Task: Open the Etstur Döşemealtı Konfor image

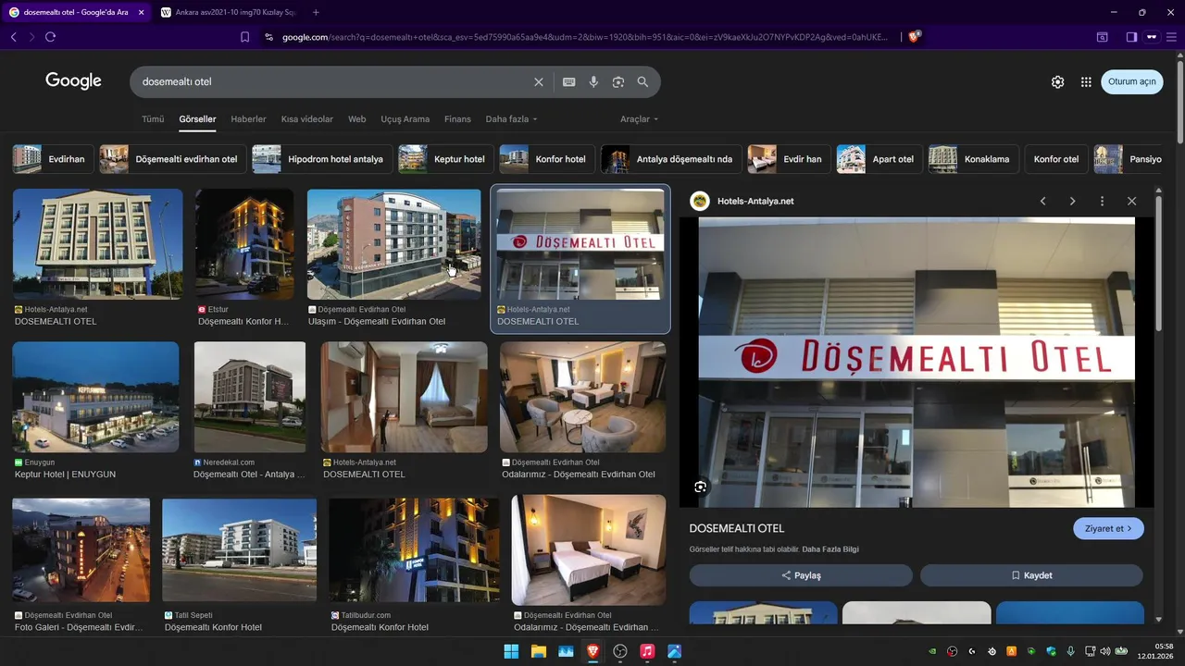Action: pyautogui.click(x=244, y=244)
